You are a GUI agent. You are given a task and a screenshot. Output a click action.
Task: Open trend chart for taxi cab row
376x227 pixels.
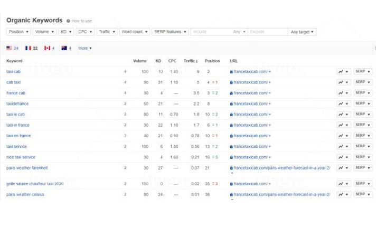point(344,71)
